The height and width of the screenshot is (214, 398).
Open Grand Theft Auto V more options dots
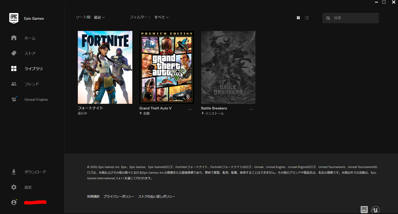(190, 109)
